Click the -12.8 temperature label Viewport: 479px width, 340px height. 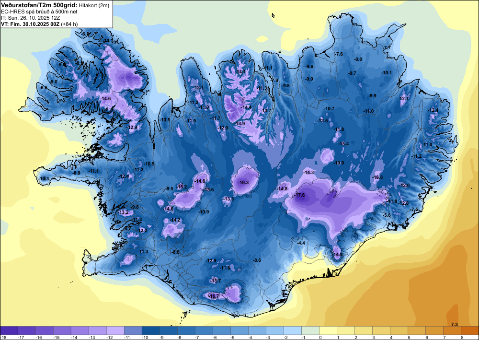(x=403, y=203)
